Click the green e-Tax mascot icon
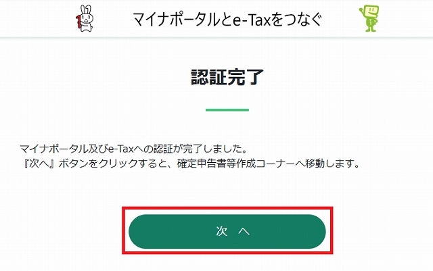433x271 pixels. pos(369,19)
